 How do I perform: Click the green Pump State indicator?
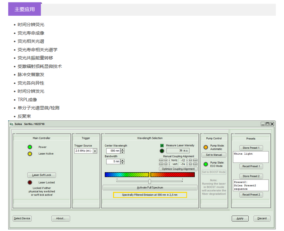pyautogui.click(x=206, y=164)
